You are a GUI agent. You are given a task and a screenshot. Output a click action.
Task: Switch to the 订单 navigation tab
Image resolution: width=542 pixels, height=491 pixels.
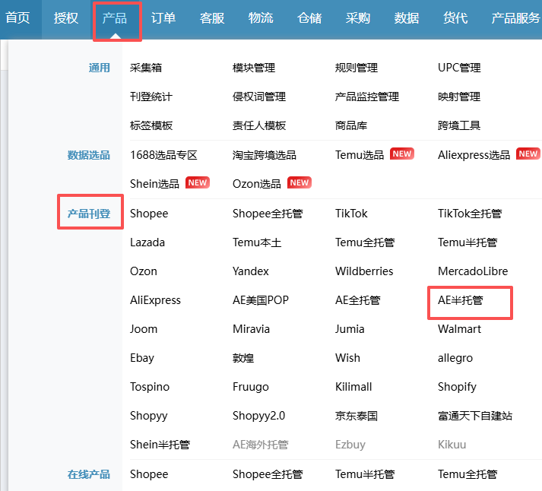(163, 18)
